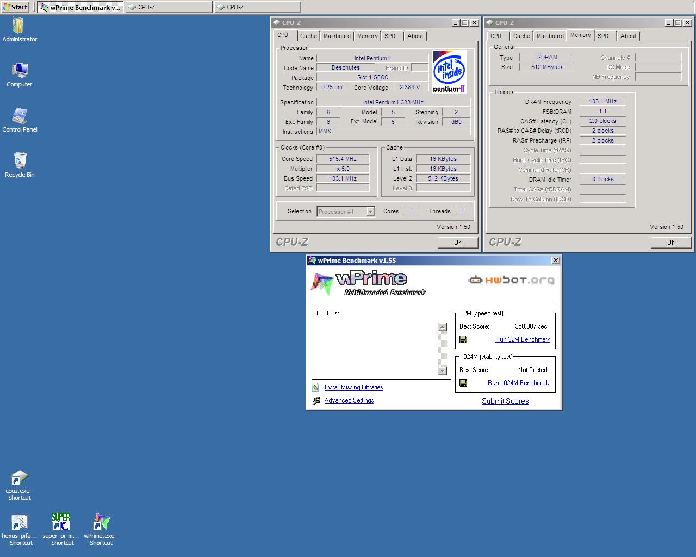Viewport: 696px width, 557px height.
Task: Click the CPU List scroll up arrow
Action: point(442,327)
